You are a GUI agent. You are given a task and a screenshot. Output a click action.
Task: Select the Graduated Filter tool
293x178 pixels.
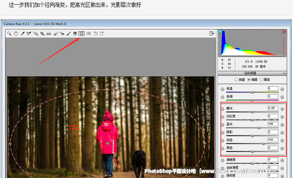tap(75, 34)
